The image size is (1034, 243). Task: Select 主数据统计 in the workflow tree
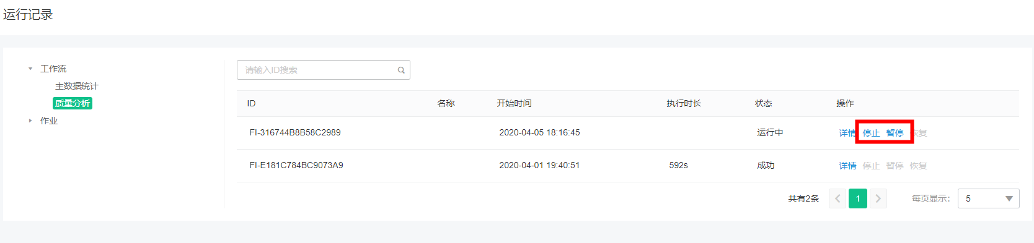coord(76,86)
